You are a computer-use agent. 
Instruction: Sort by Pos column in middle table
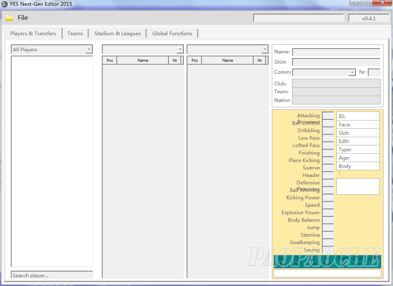coord(110,61)
